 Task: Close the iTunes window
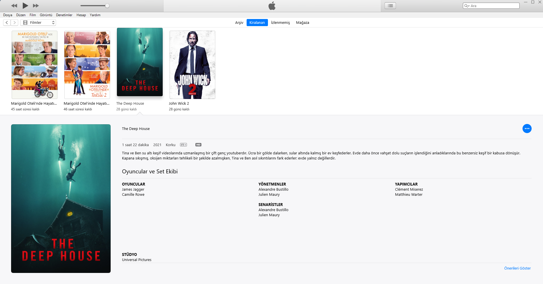(540, 2)
